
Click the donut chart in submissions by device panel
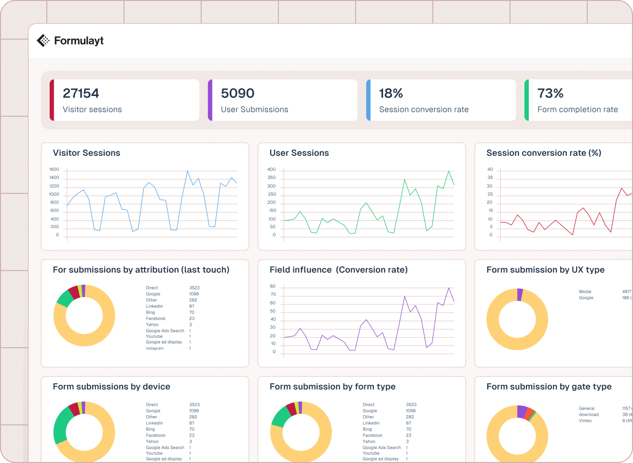pos(84,432)
